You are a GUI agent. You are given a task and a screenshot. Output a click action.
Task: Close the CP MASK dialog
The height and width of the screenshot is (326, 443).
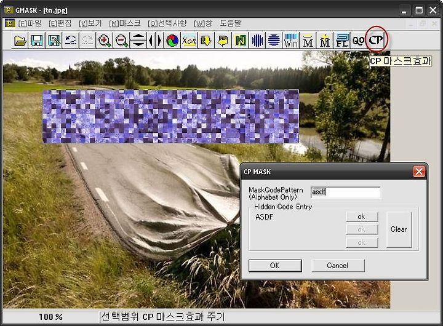coord(419,172)
